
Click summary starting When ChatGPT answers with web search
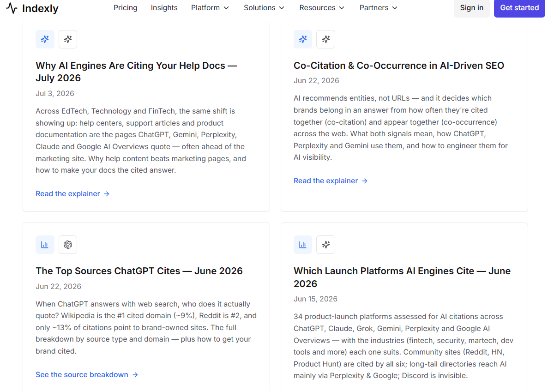146,328
